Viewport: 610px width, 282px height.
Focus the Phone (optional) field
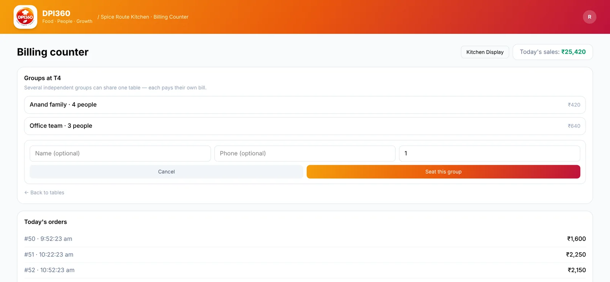coord(305,153)
